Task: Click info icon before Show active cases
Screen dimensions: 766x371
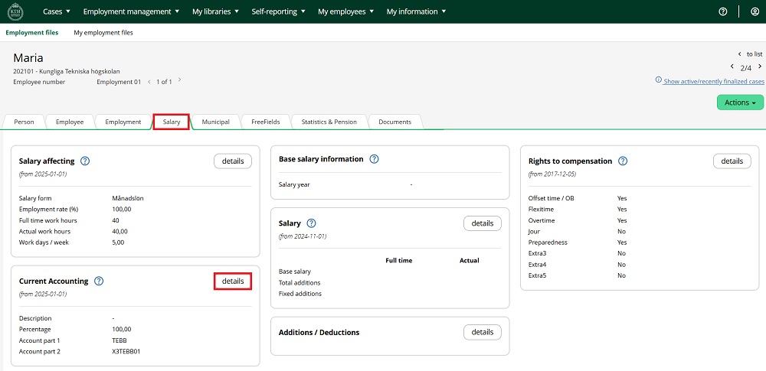Action: (x=659, y=80)
